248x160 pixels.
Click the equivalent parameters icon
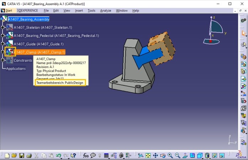point(128,156)
